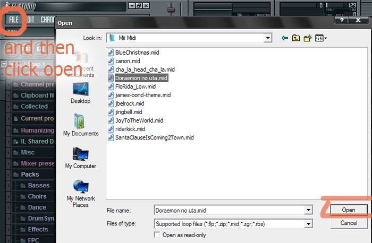The image size is (372, 243).
Task: Select jingbell.mid file
Action: (125, 112)
